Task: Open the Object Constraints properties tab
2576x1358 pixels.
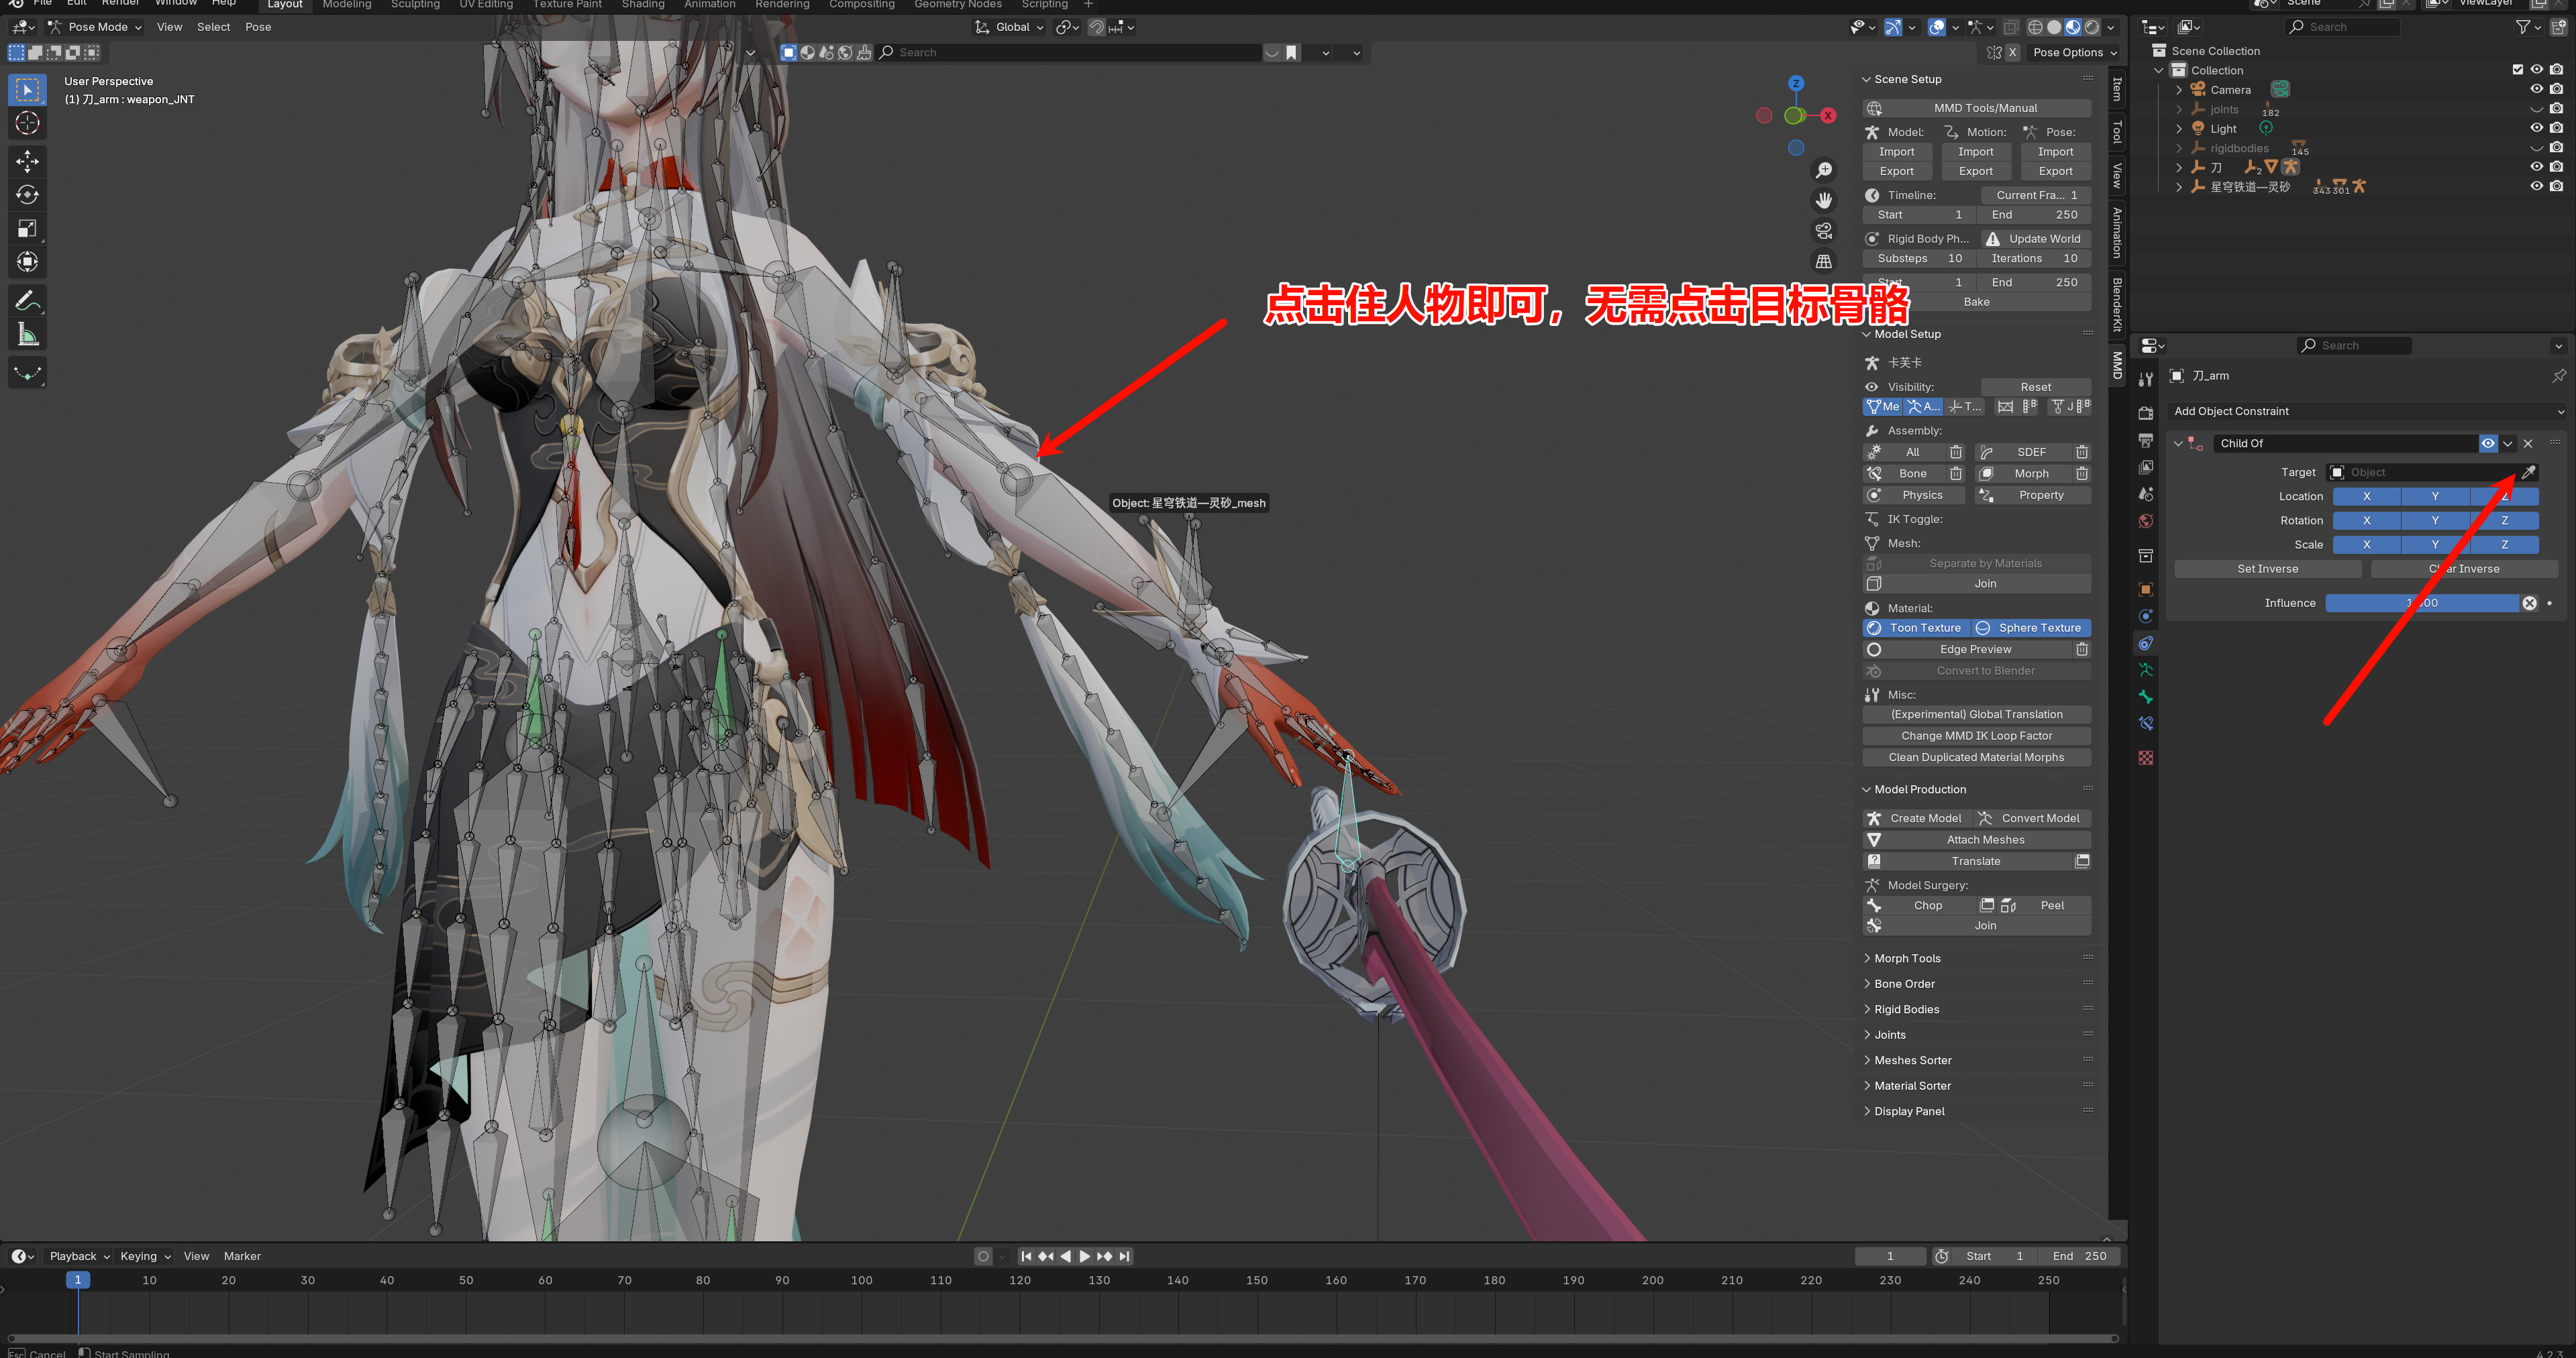Action: [x=2145, y=644]
